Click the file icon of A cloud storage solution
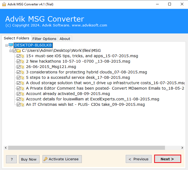 pyautogui.click(x=22, y=83)
